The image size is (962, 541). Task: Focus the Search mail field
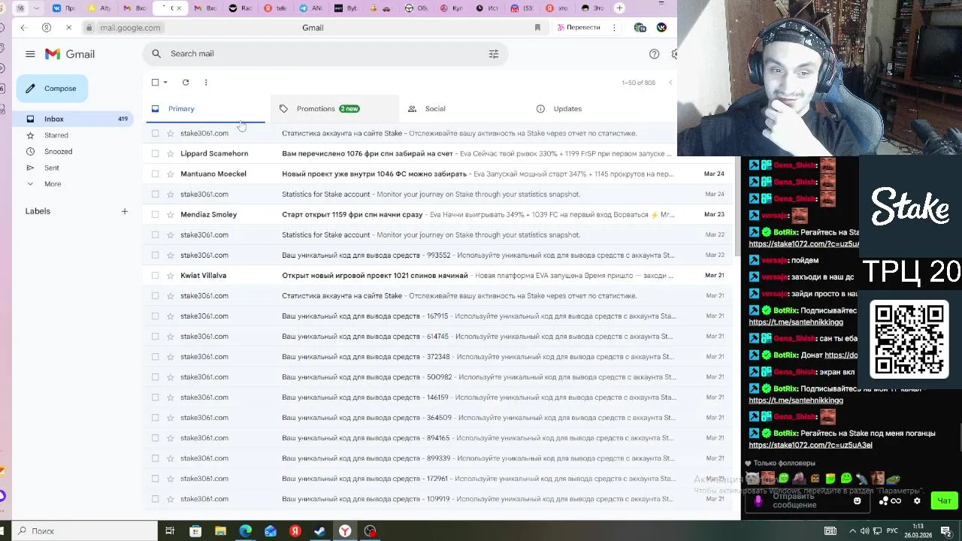coord(325,54)
